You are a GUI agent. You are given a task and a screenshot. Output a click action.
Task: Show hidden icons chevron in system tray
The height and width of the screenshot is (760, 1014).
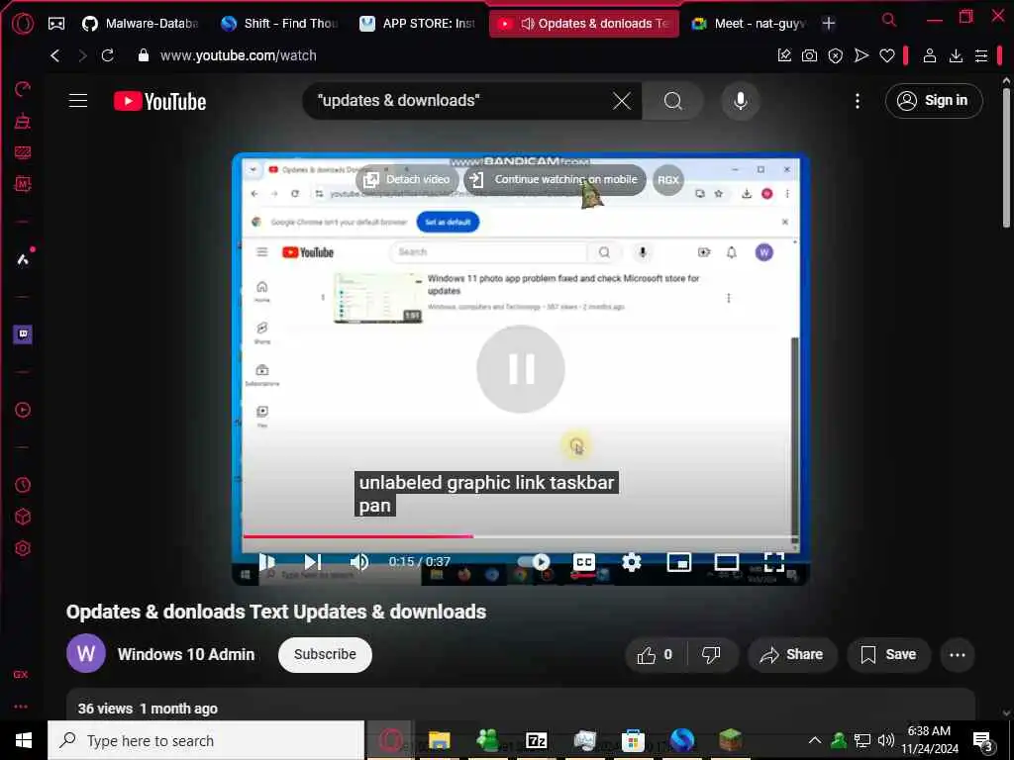point(815,740)
